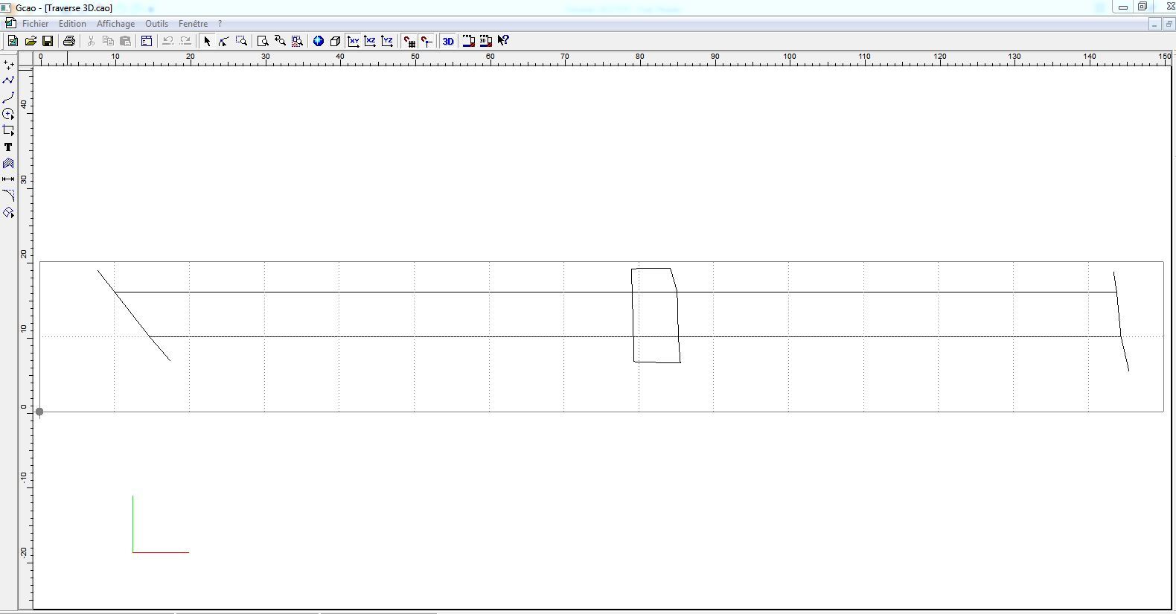
Task: Click the zoom previous icon
Action: (280, 41)
